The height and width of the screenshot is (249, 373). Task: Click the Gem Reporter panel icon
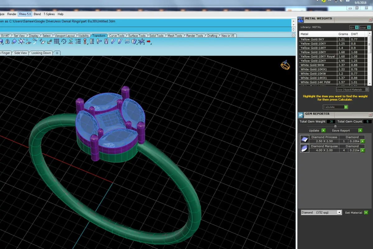[301, 115]
